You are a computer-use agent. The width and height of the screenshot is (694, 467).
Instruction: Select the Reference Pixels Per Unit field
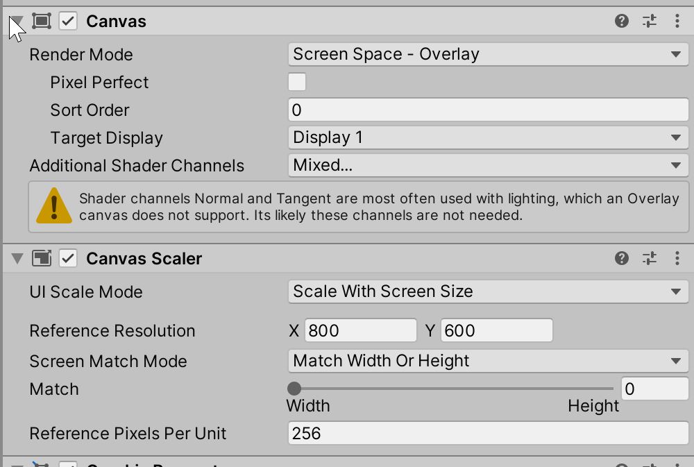(x=486, y=433)
